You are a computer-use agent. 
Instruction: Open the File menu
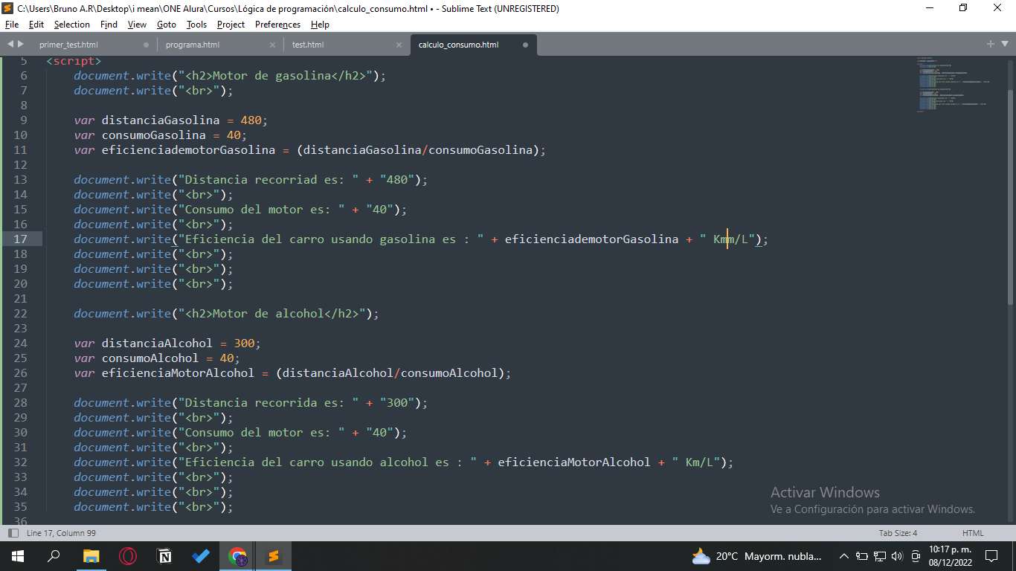pyautogui.click(x=11, y=25)
